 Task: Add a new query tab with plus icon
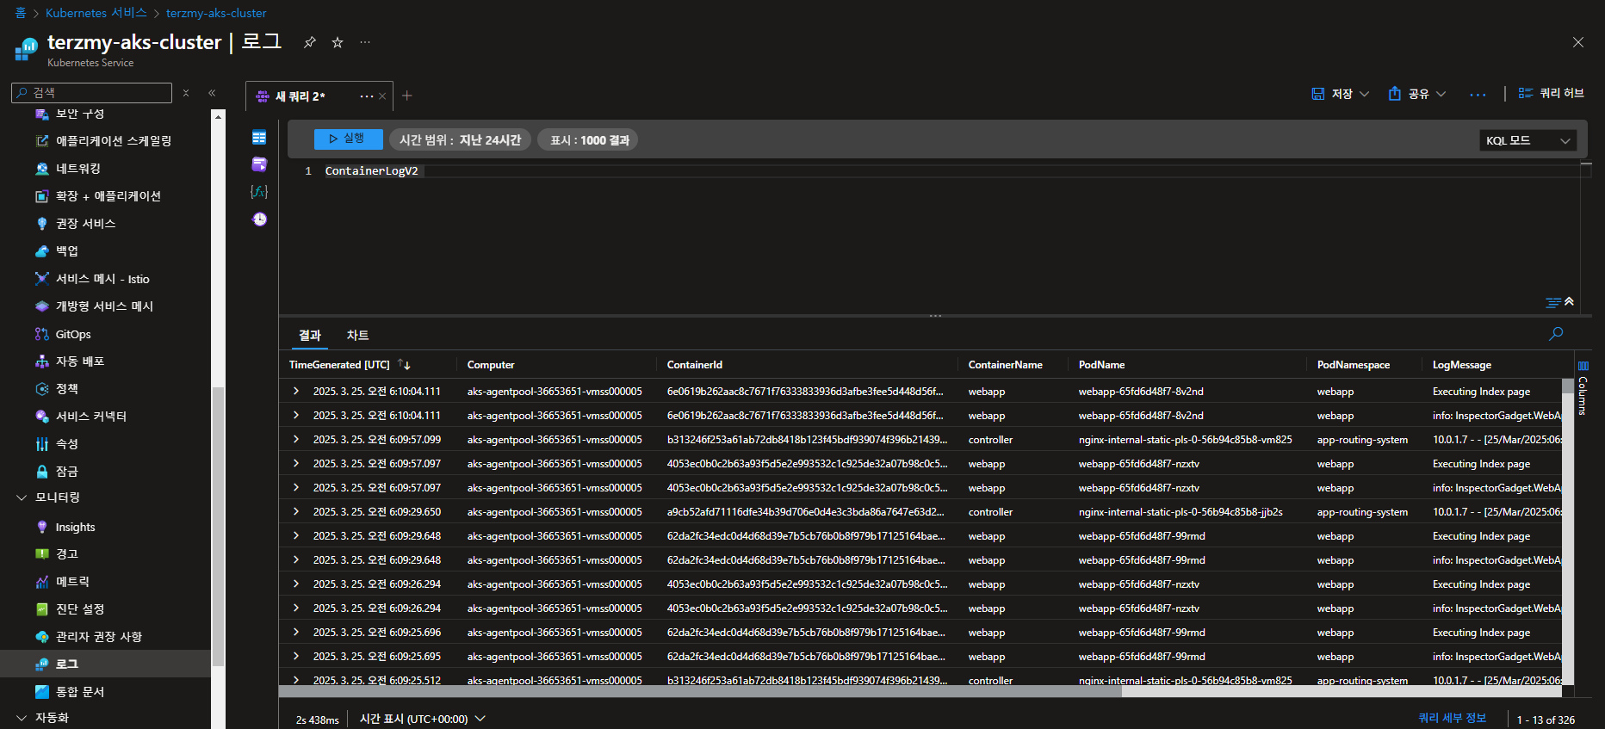(407, 96)
